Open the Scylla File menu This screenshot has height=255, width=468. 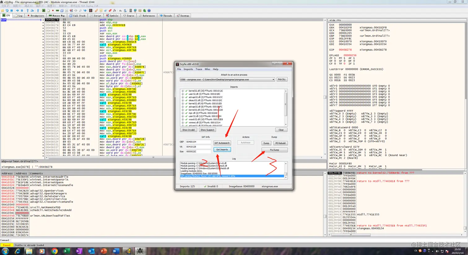(179, 69)
